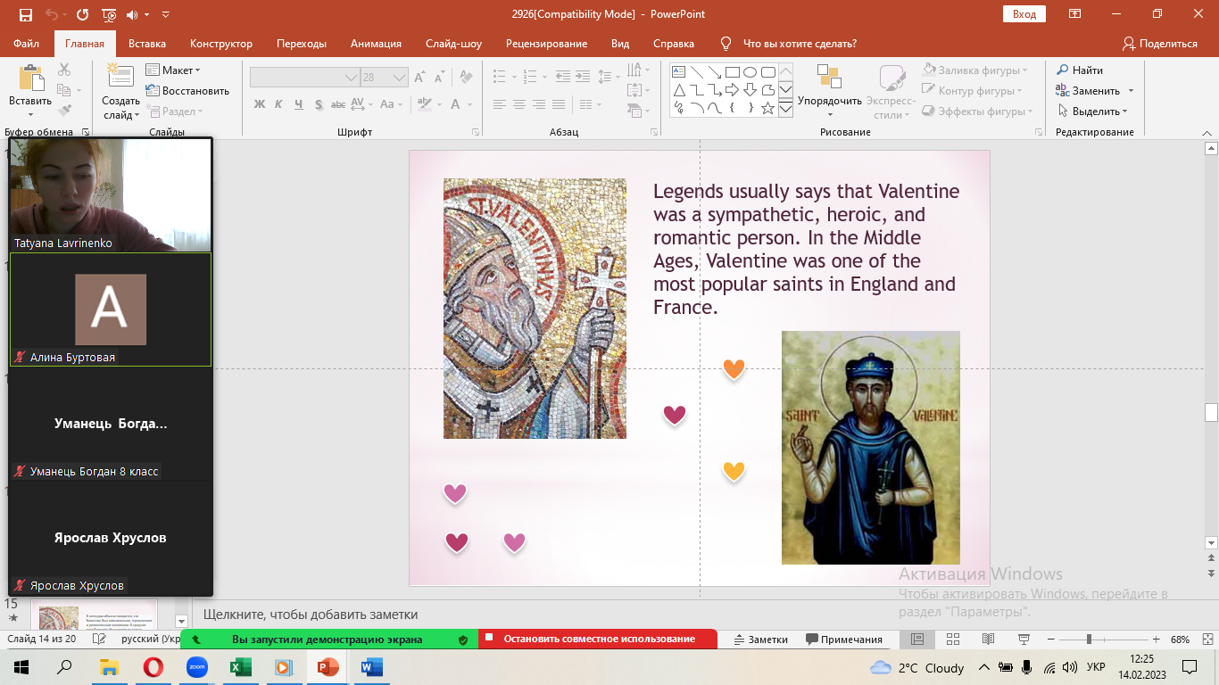Image resolution: width=1219 pixels, height=685 pixels.
Task: Open the Файл tab
Action: coord(26,43)
